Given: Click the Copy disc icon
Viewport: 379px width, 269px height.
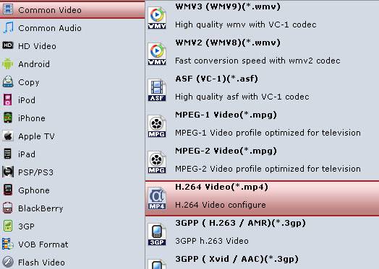Looking at the screenshot, I should 8,81.
